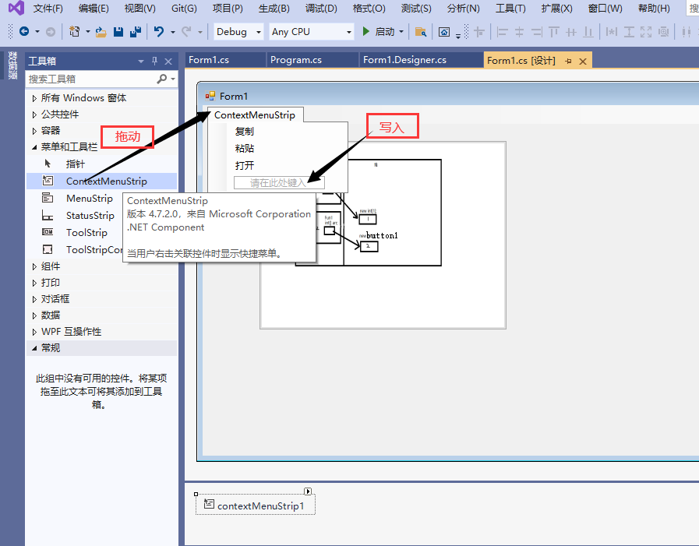Screen dimensions: 699x546
Task: Click the make same size icon
Action: (646, 32)
